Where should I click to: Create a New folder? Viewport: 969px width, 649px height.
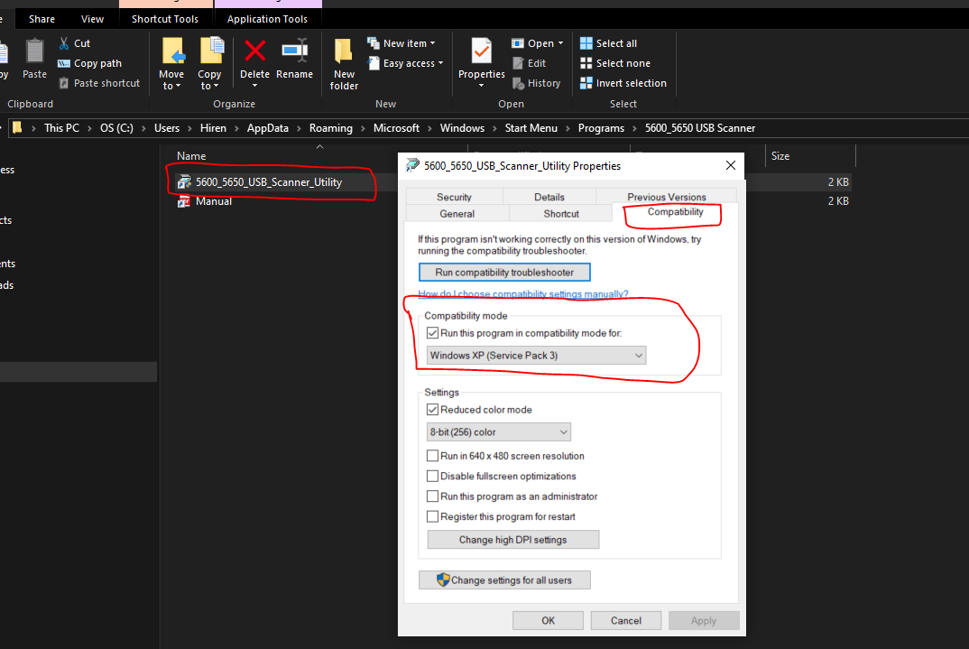point(344,64)
